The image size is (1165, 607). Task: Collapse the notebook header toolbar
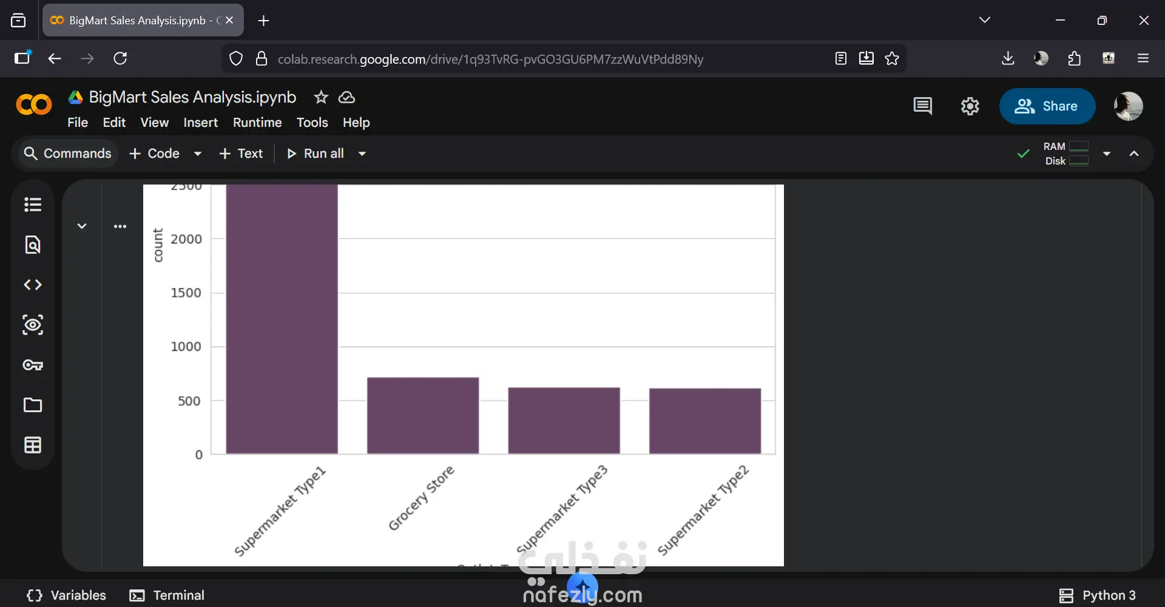click(1134, 154)
